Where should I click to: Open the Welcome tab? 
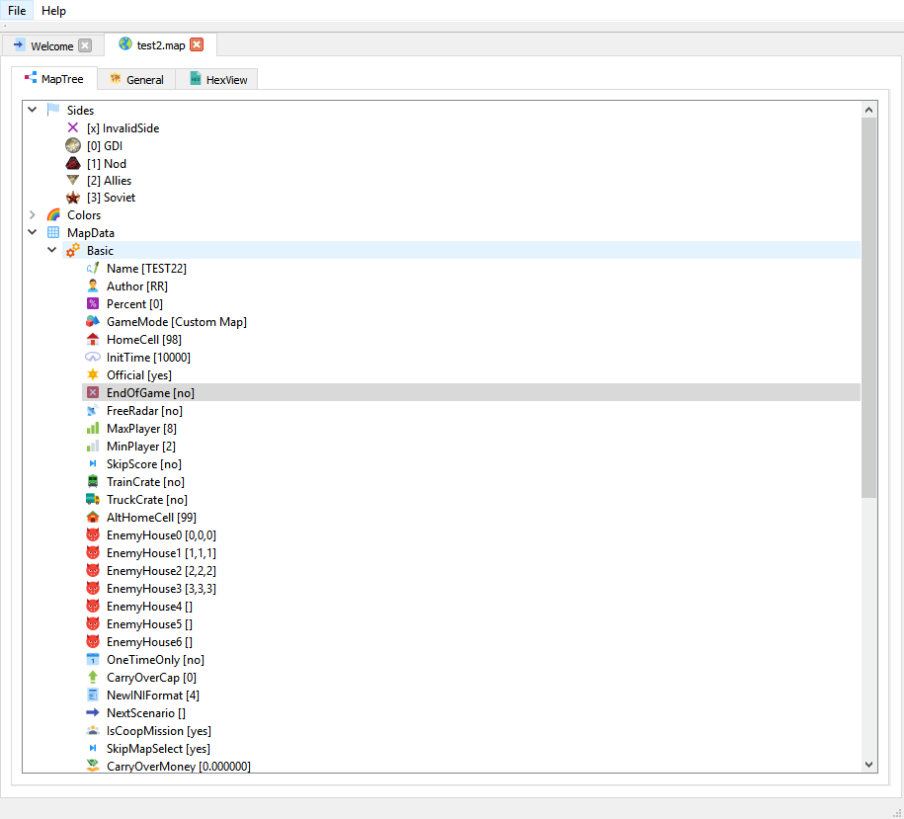pyautogui.click(x=51, y=44)
